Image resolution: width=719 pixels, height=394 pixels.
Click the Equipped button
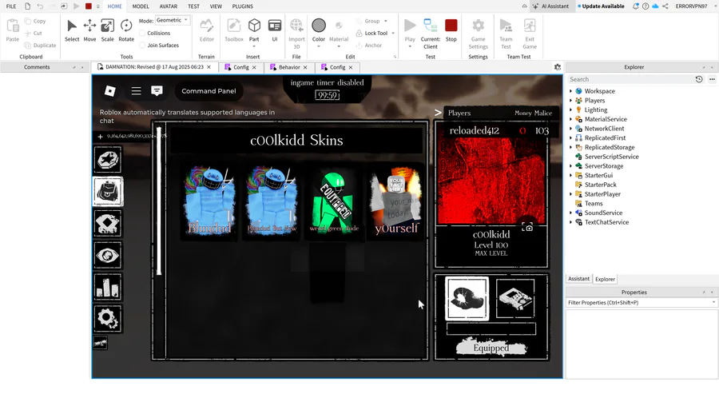491,348
